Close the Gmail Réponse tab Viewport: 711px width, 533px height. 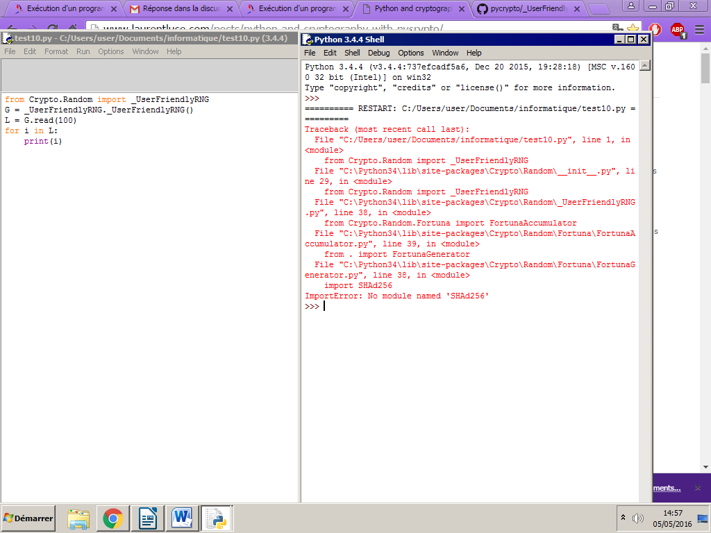tap(230, 9)
